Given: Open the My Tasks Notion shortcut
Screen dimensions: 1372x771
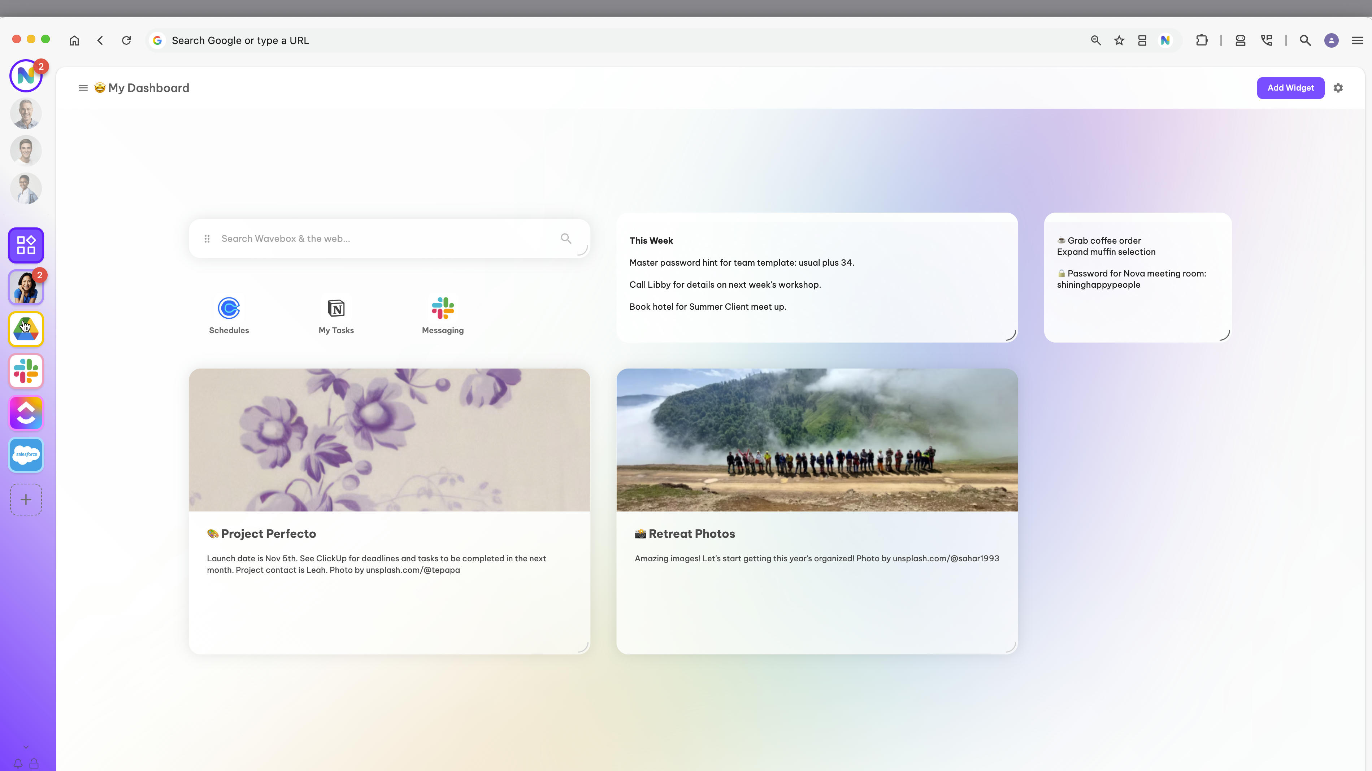Looking at the screenshot, I should (336, 316).
